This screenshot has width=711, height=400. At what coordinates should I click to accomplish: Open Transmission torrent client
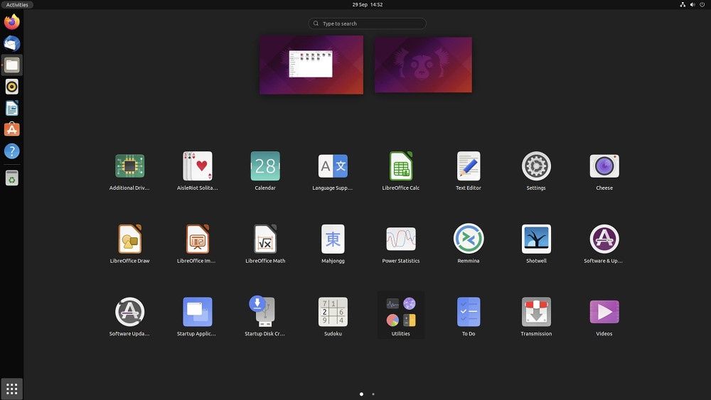pos(536,312)
